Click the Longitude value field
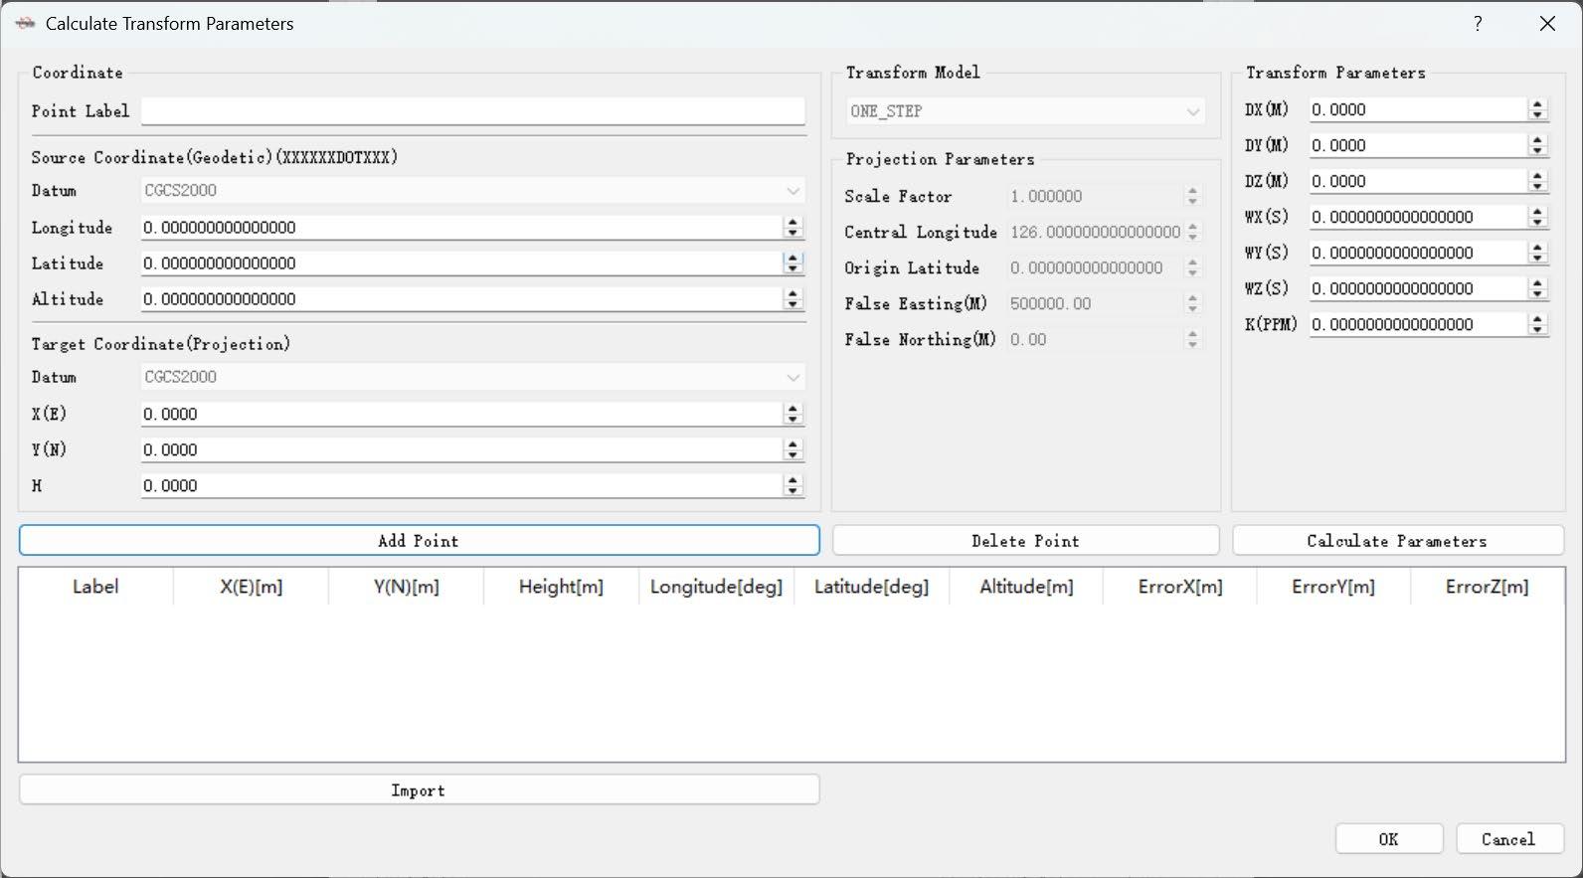Viewport: 1583px width, 878px height. (461, 228)
